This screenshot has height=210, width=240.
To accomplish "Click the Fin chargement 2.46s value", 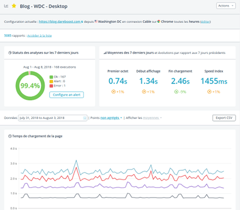I will coord(180,81).
